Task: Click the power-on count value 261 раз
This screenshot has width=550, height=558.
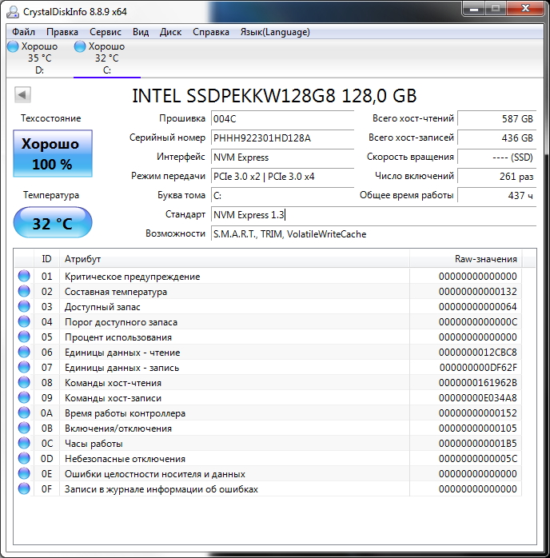Action: tap(496, 176)
